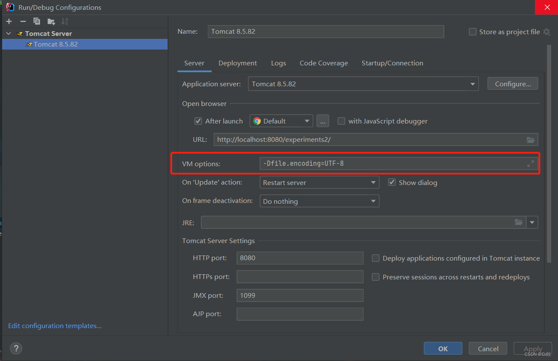This screenshot has width=558, height=361.
Task: Click the IntelliJ logo in title bar
Action: 10,7
